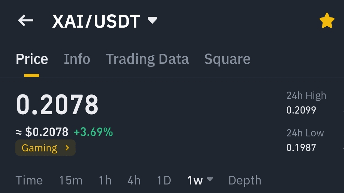Switch to the Trading Data tab
The image size is (344, 193).
[147, 59]
